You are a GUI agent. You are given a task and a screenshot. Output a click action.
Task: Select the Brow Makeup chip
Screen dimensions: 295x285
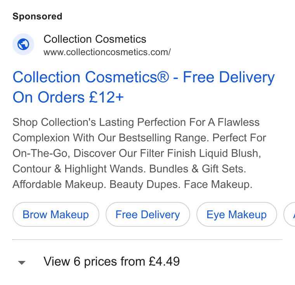(56, 214)
